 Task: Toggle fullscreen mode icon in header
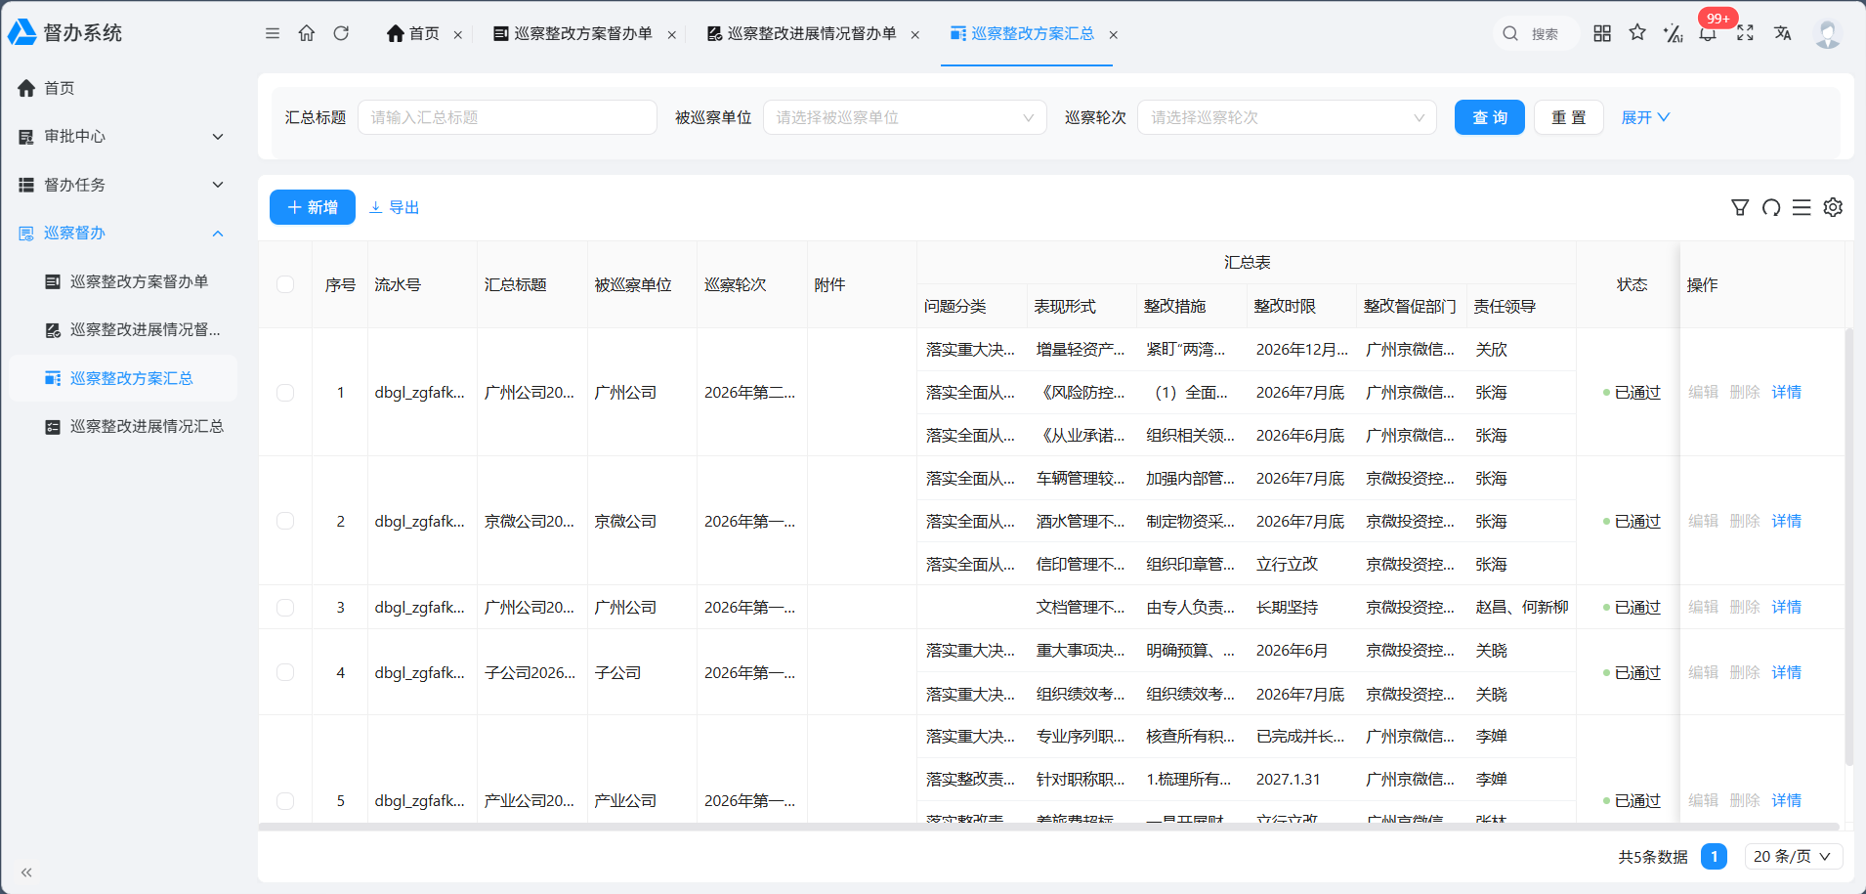point(1745,33)
